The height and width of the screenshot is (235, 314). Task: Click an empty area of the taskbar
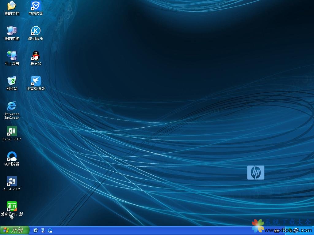tap(153, 230)
